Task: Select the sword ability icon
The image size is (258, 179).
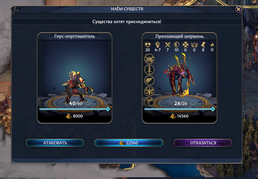Action: point(149,70)
